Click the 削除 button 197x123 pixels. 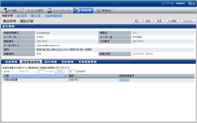[148, 21]
